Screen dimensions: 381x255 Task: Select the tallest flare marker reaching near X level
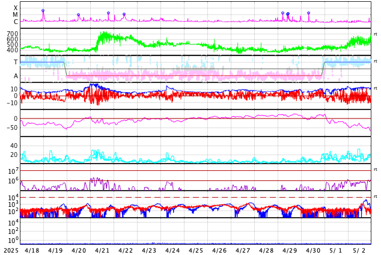click(43, 11)
